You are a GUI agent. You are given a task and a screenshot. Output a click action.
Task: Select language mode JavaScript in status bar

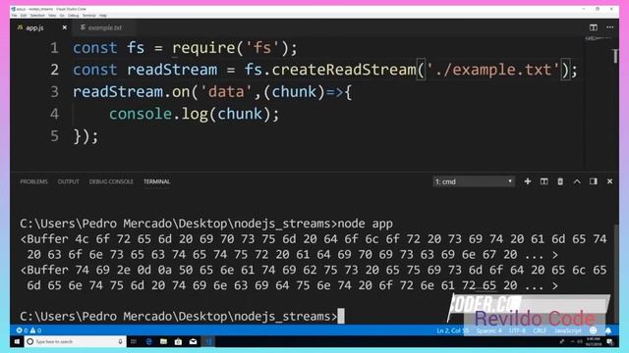(568, 330)
